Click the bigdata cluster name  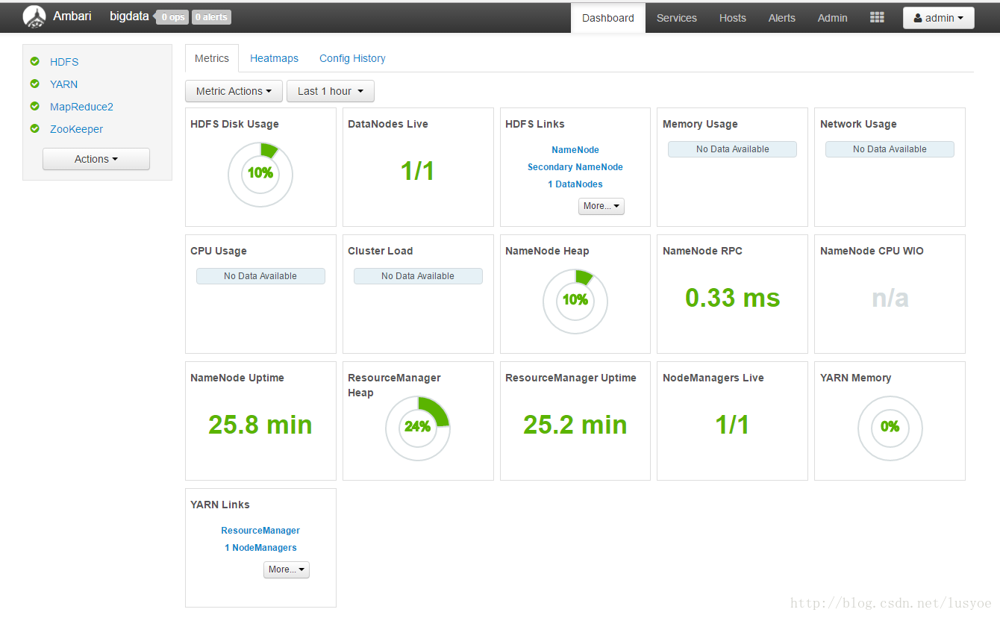129,16
